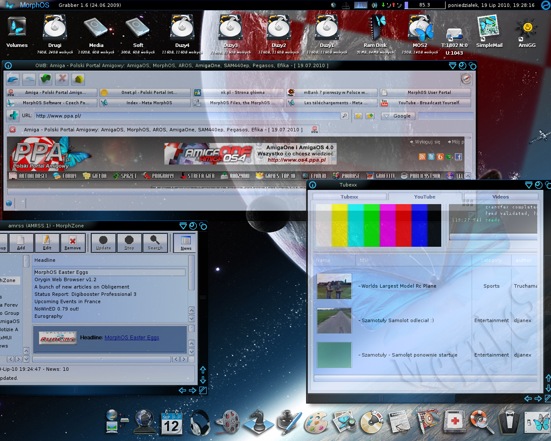Expand the Google search engine dropdown
This screenshot has height=441, width=551.
click(398, 116)
